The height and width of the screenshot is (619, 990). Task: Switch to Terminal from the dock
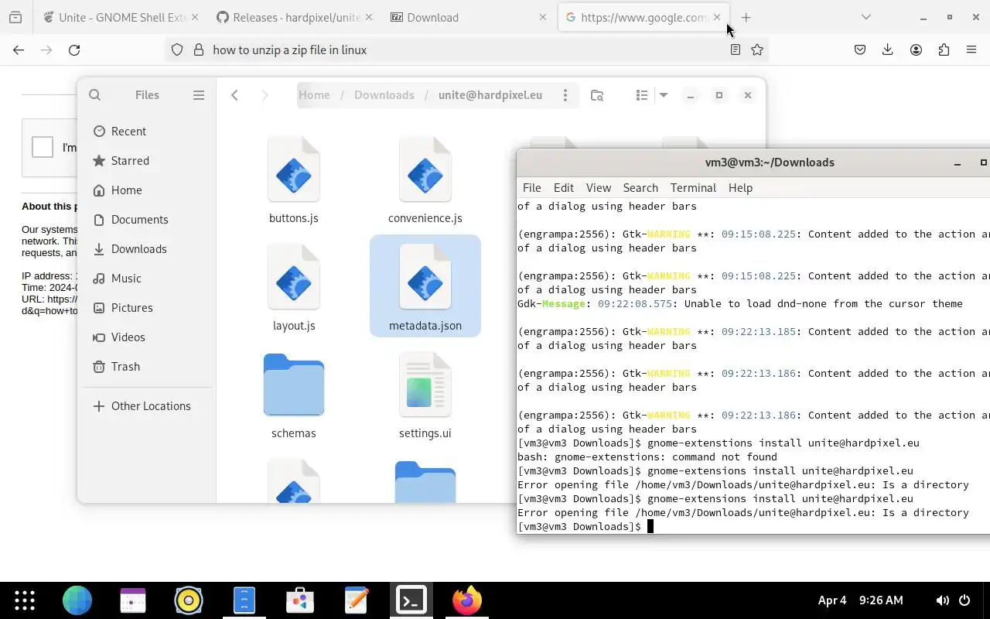(x=411, y=600)
